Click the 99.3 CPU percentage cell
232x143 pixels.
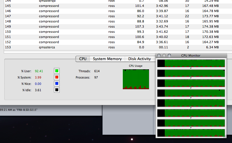141,32
